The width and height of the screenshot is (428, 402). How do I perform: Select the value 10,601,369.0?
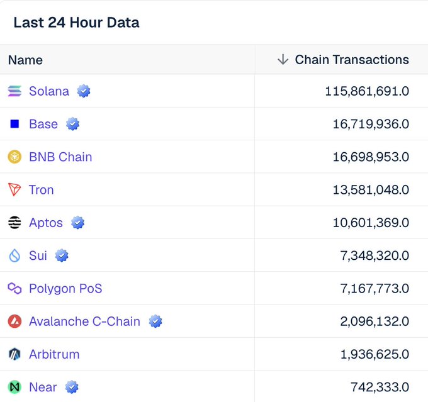point(371,223)
